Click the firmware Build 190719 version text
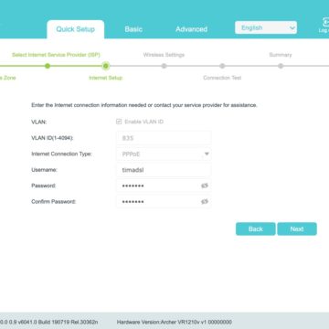 click(x=49, y=322)
